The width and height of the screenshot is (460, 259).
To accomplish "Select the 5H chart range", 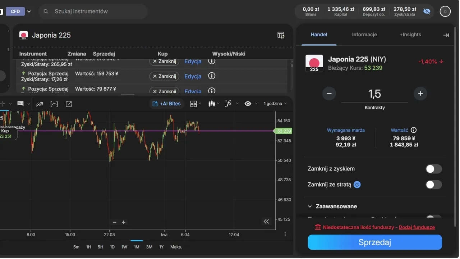I will pyautogui.click(x=100, y=247).
